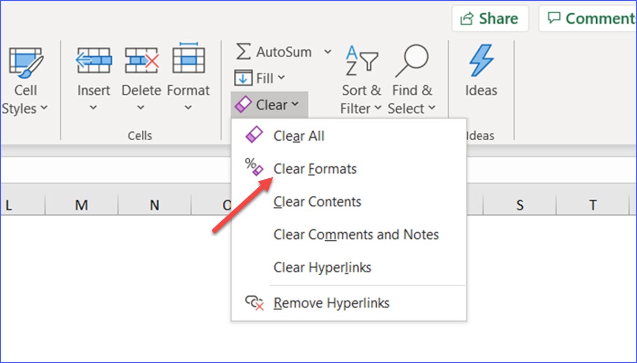Click the AutoSum icon
The width and height of the screenshot is (637, 363).
point(244,51)
